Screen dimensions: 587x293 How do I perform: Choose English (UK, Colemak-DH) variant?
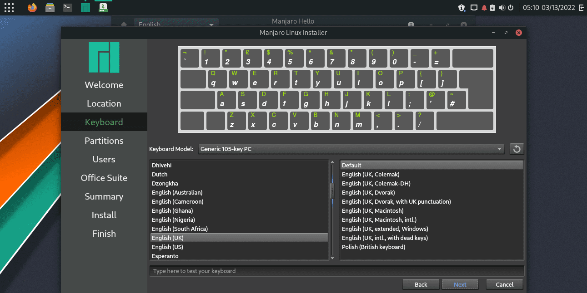[x=432, y=183]
